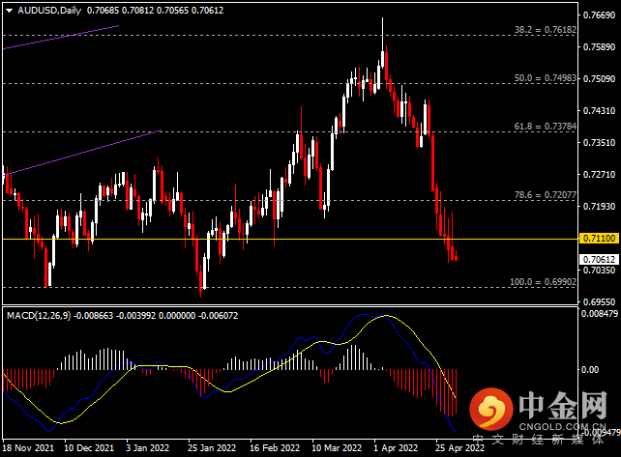621x457 pixels.
Task: Click the 25 Jan 2022 date marker
Action: click(x=212, y=448)
